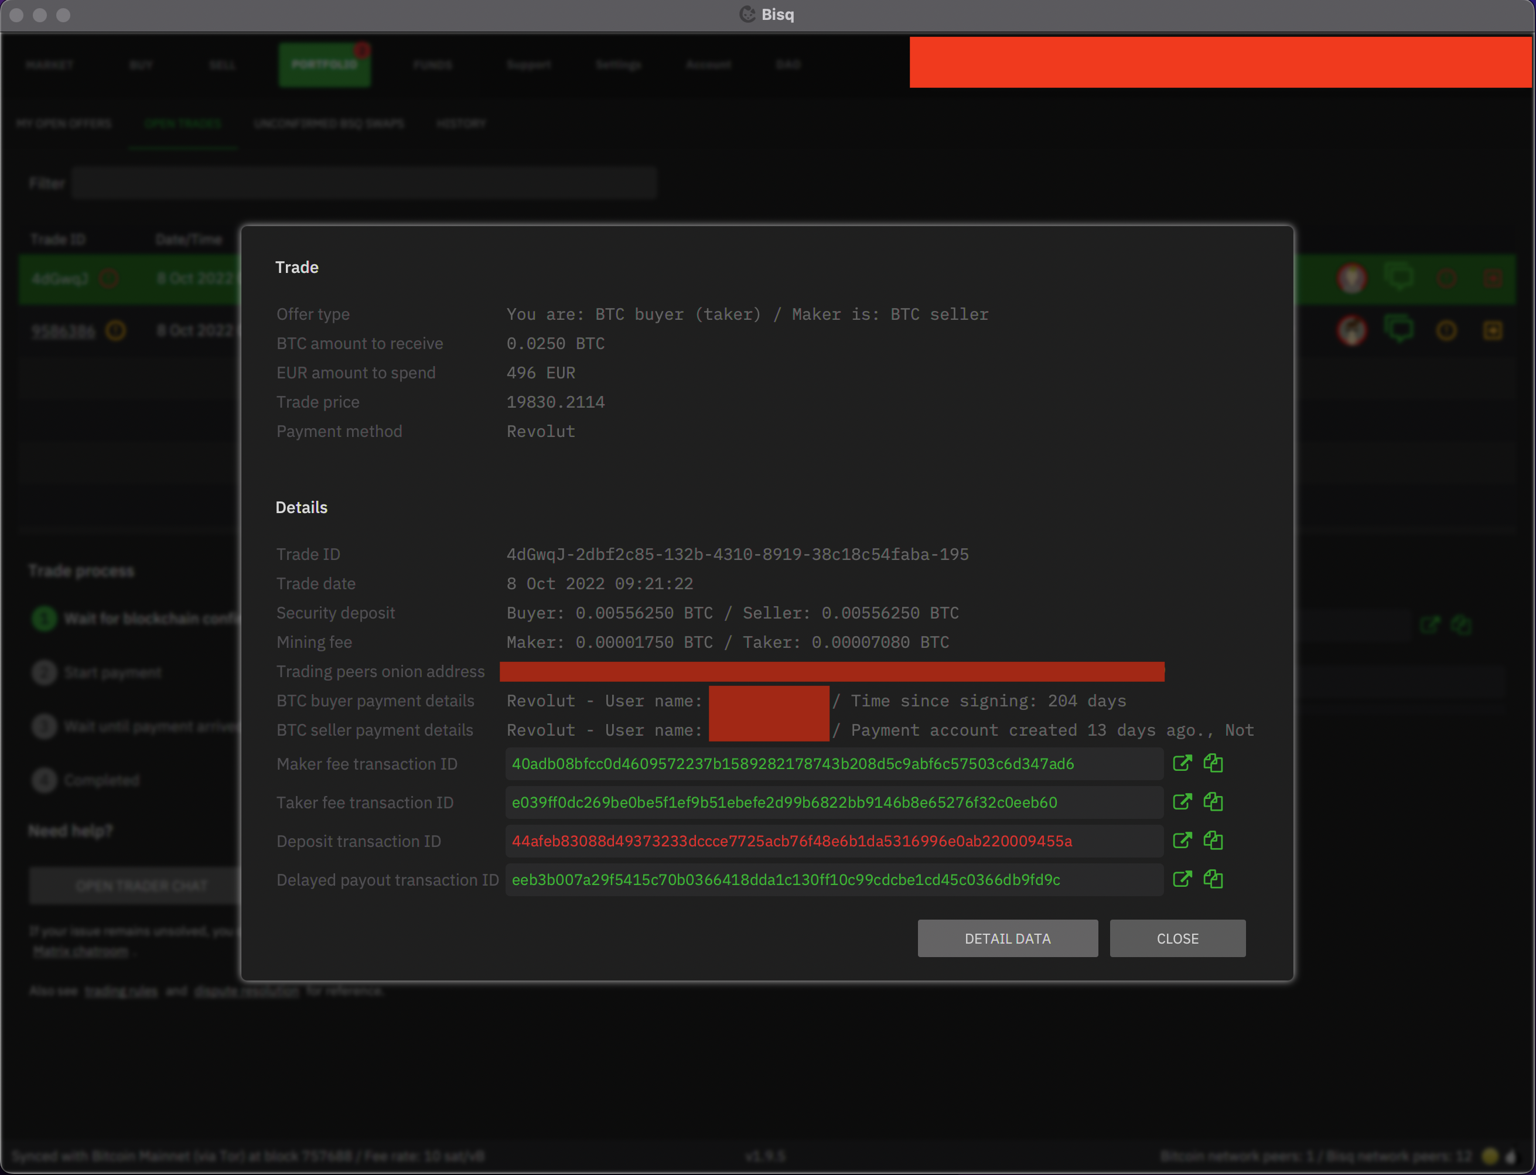Screen dimensions: 1536x1175
Task: Switch to the MY OPEN OFFERS tab
Action: pyautogui.click(x=64, y=124)
